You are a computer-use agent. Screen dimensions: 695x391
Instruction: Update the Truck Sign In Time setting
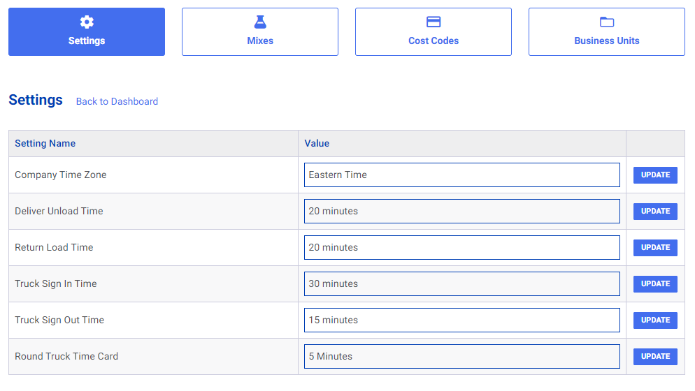coord(655,284)
